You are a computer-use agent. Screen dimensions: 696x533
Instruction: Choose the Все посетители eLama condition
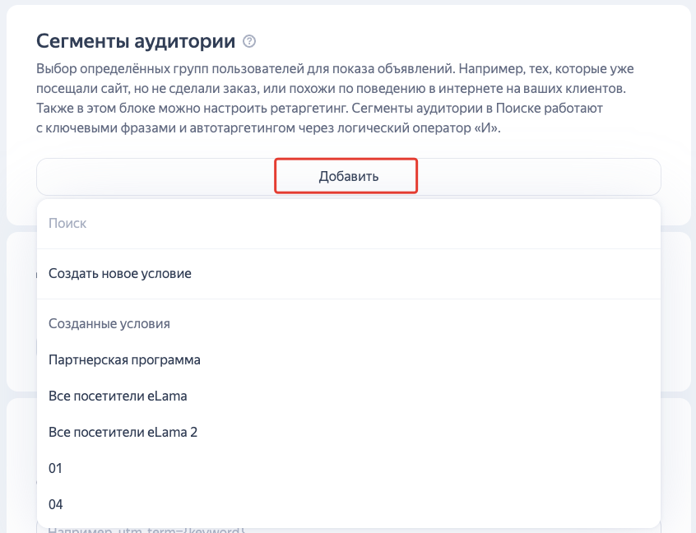116,396
